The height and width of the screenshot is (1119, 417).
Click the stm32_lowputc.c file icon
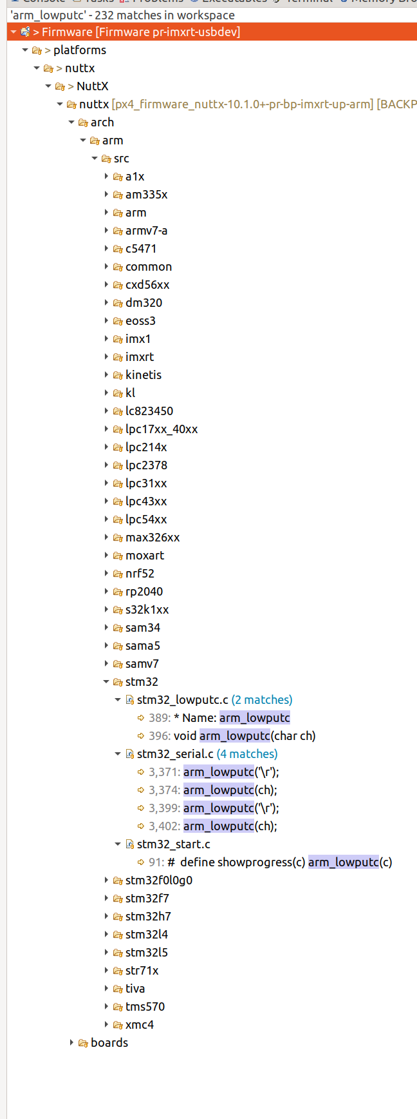(x=129, y=699)
